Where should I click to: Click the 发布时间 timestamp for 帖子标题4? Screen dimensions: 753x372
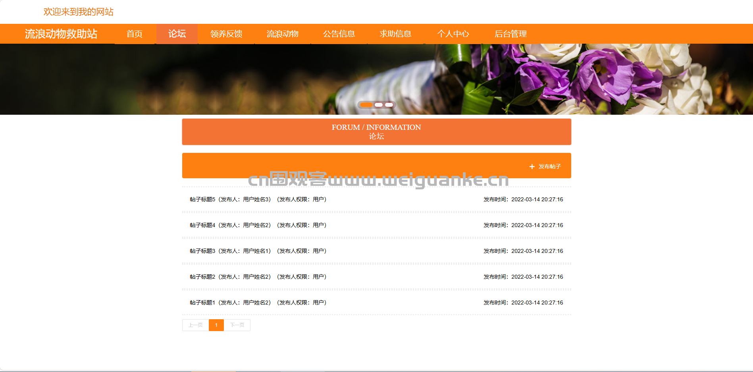pyautogui.click(x=523, y=225)
